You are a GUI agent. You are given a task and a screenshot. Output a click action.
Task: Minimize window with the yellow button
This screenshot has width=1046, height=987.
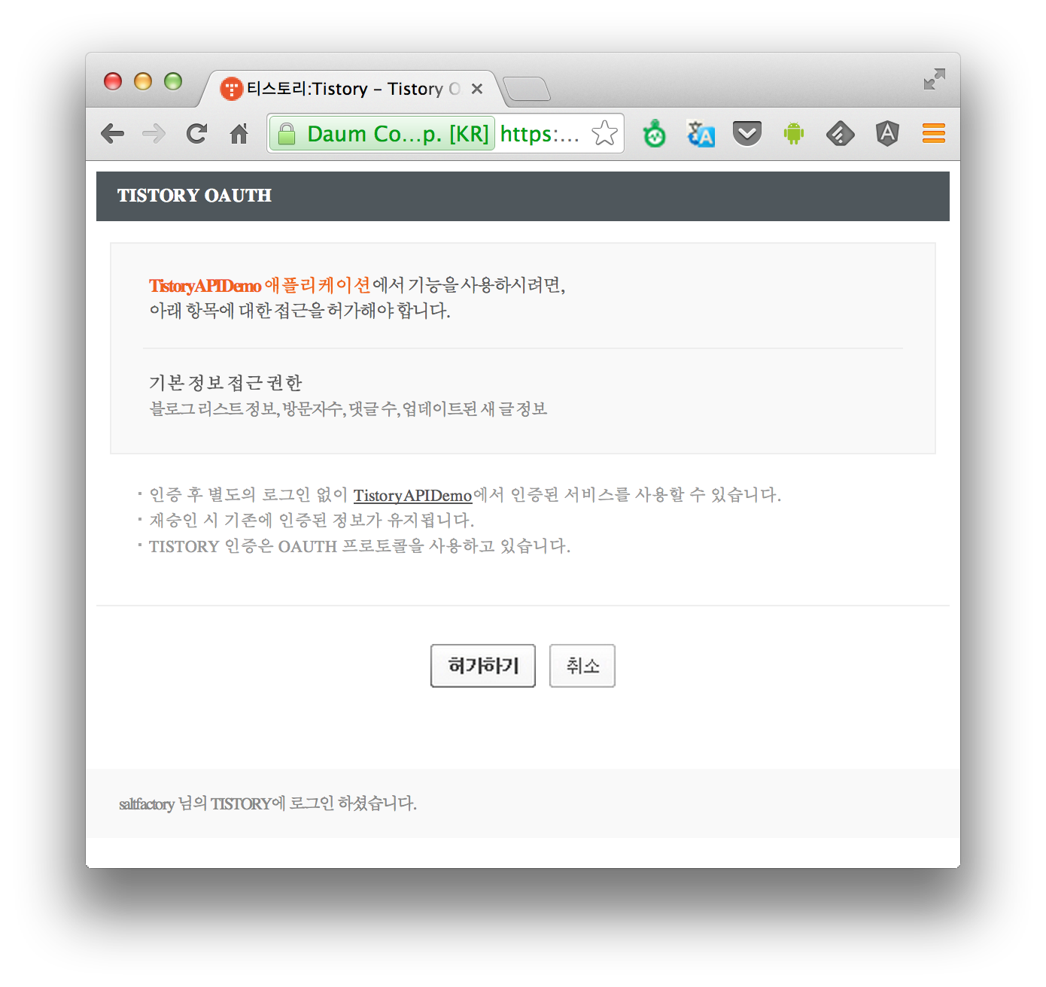pyautogui.click(x=143, y=81)
